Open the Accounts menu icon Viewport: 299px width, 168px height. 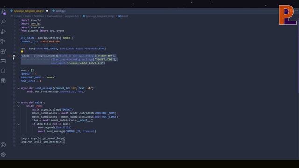3,145
